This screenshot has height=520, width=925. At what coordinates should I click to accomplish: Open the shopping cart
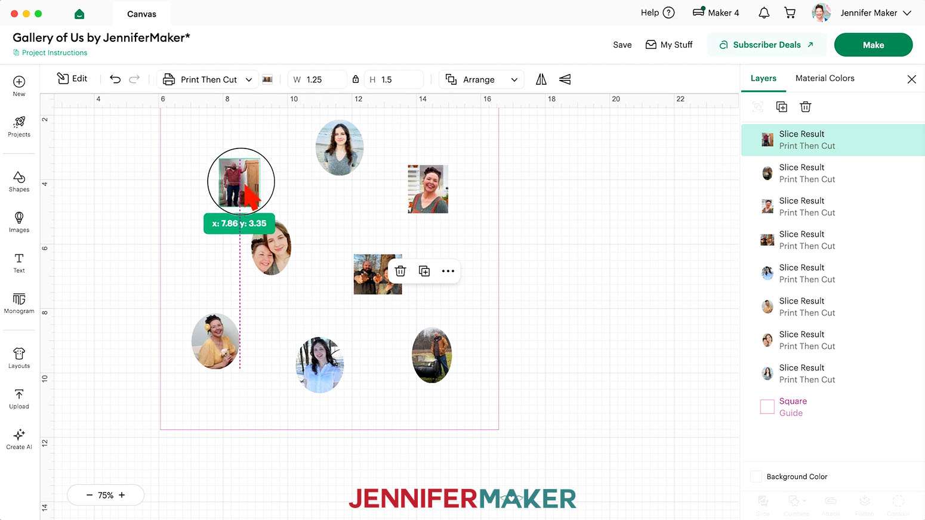[790, 13]
